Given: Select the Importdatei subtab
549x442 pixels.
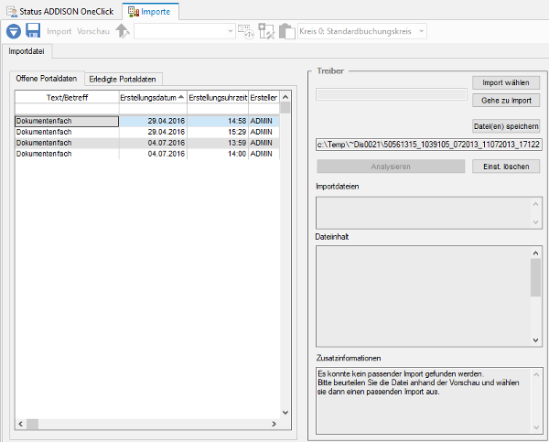Looking at the screenshot, I should [x=27, y=51].
